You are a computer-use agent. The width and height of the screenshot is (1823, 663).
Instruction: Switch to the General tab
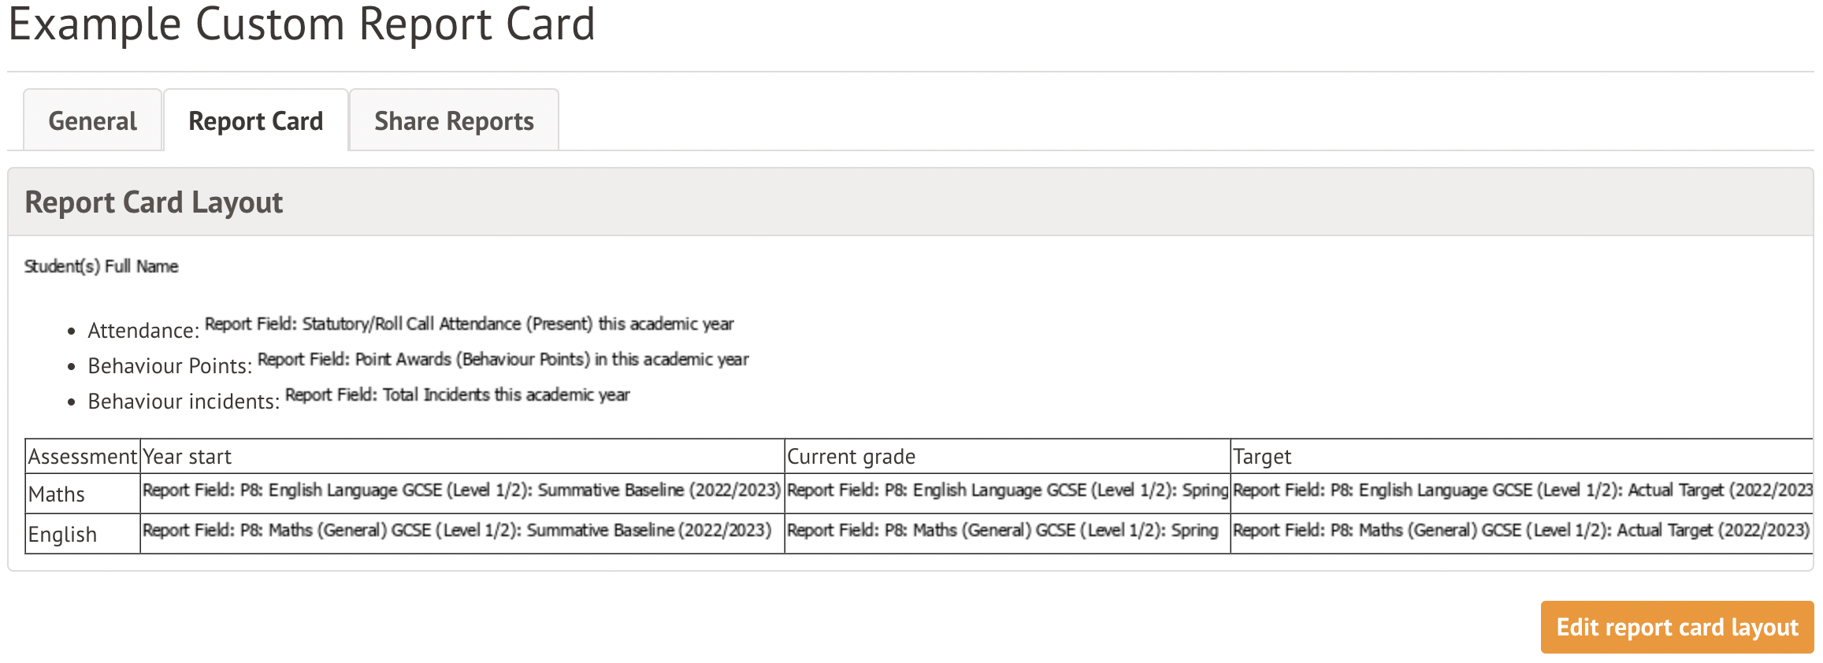(x=92, y=121)
